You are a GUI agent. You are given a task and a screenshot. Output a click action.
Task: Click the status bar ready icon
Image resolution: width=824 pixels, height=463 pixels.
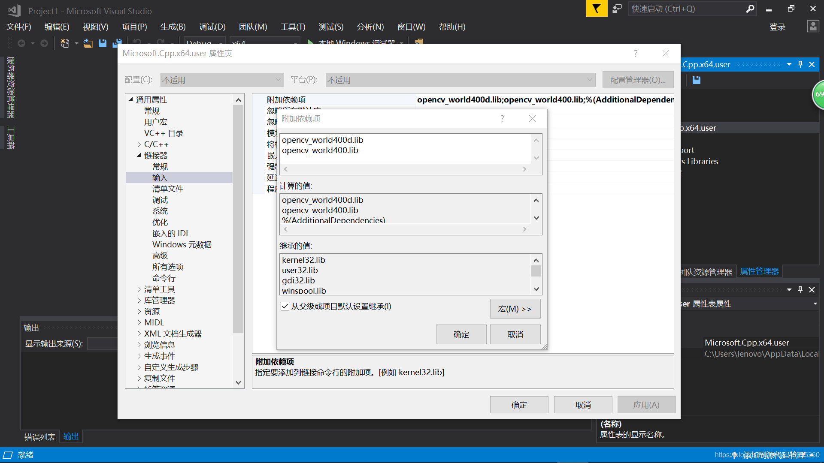(8, 455)
